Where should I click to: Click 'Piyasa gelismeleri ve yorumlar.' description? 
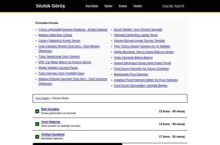59,113
